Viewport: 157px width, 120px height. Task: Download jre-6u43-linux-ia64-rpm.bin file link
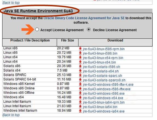coord(104,102)
